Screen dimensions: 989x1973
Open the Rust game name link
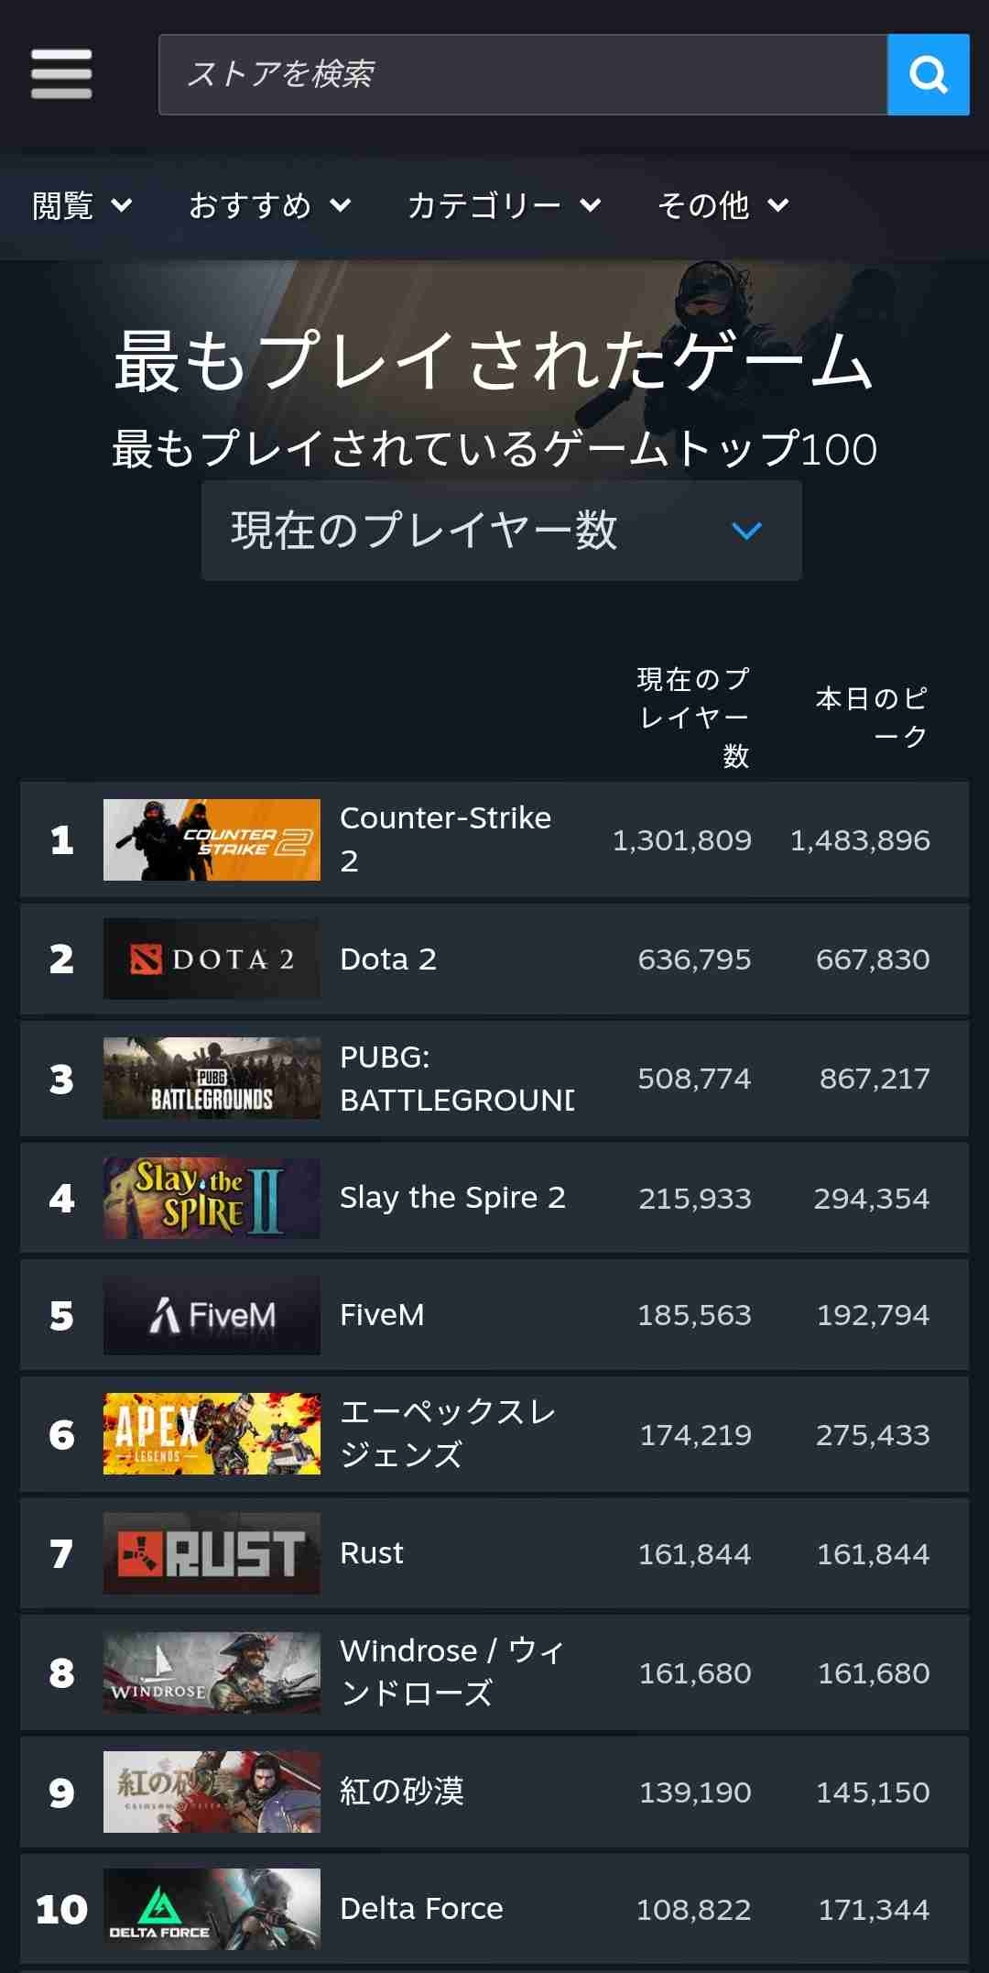[372, 1553]
